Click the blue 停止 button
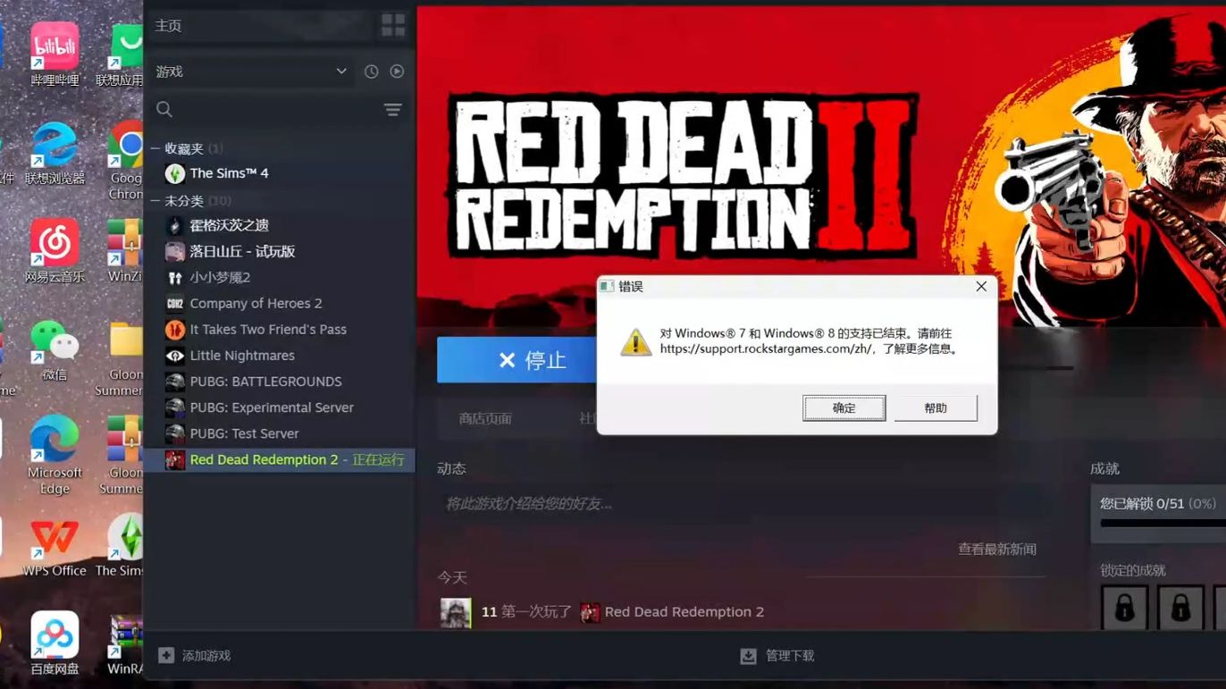 tap(516, 359)
